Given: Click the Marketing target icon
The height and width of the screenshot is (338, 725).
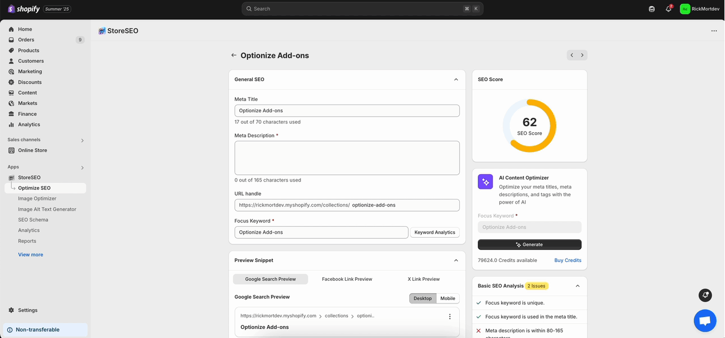Looking at the screenshot, I should pyautogui.click(x=11, y=71).
